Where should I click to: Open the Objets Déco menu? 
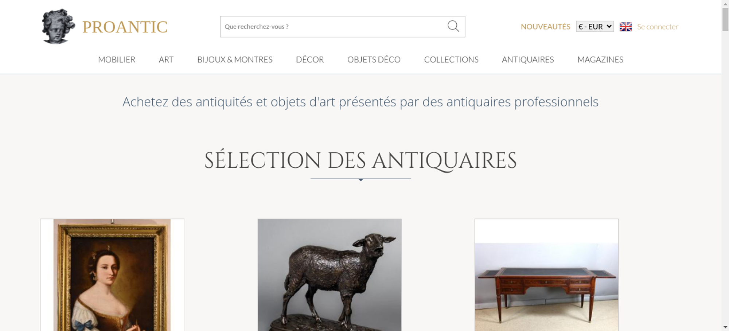pos(374,59)
